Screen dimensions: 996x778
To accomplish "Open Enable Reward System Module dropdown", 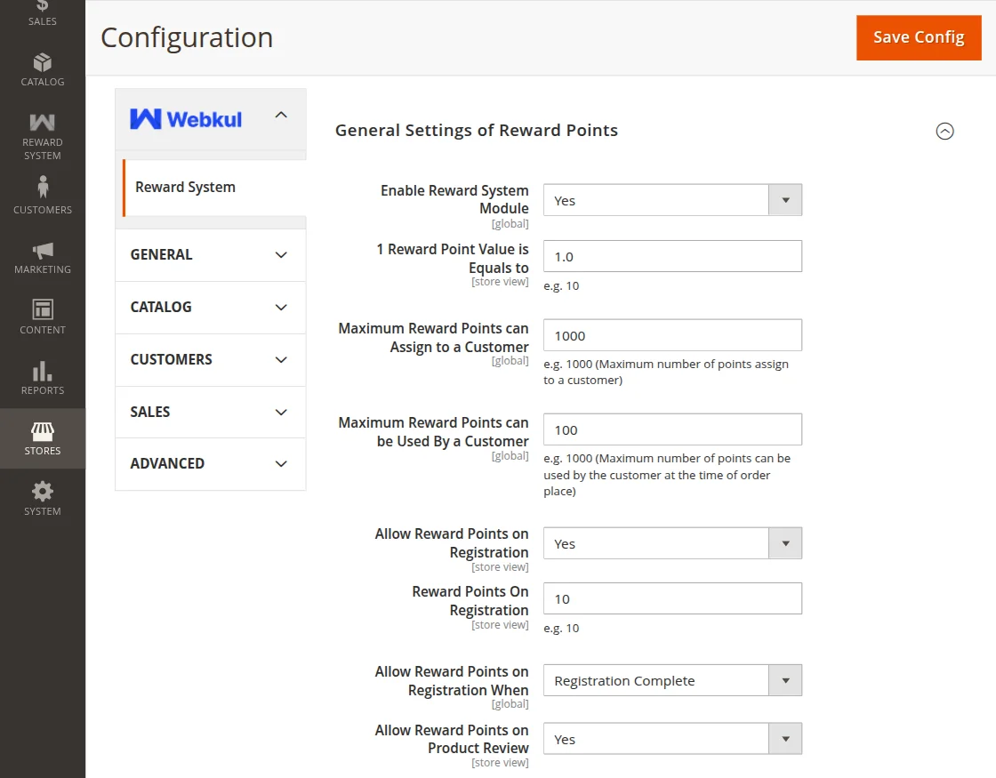I will coord(672,200).
